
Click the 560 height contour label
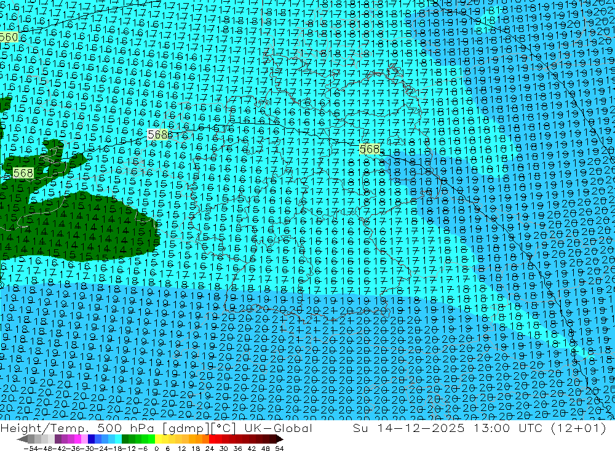[9, 38]
